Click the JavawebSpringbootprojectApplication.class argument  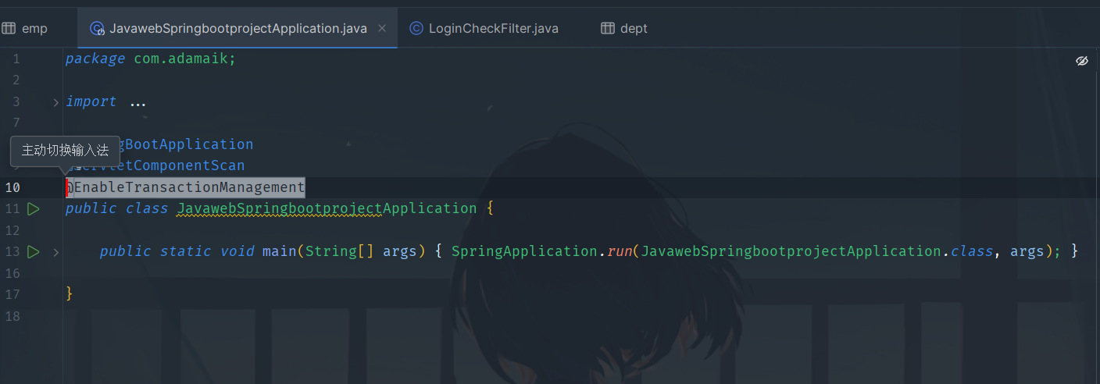(817, 251)
